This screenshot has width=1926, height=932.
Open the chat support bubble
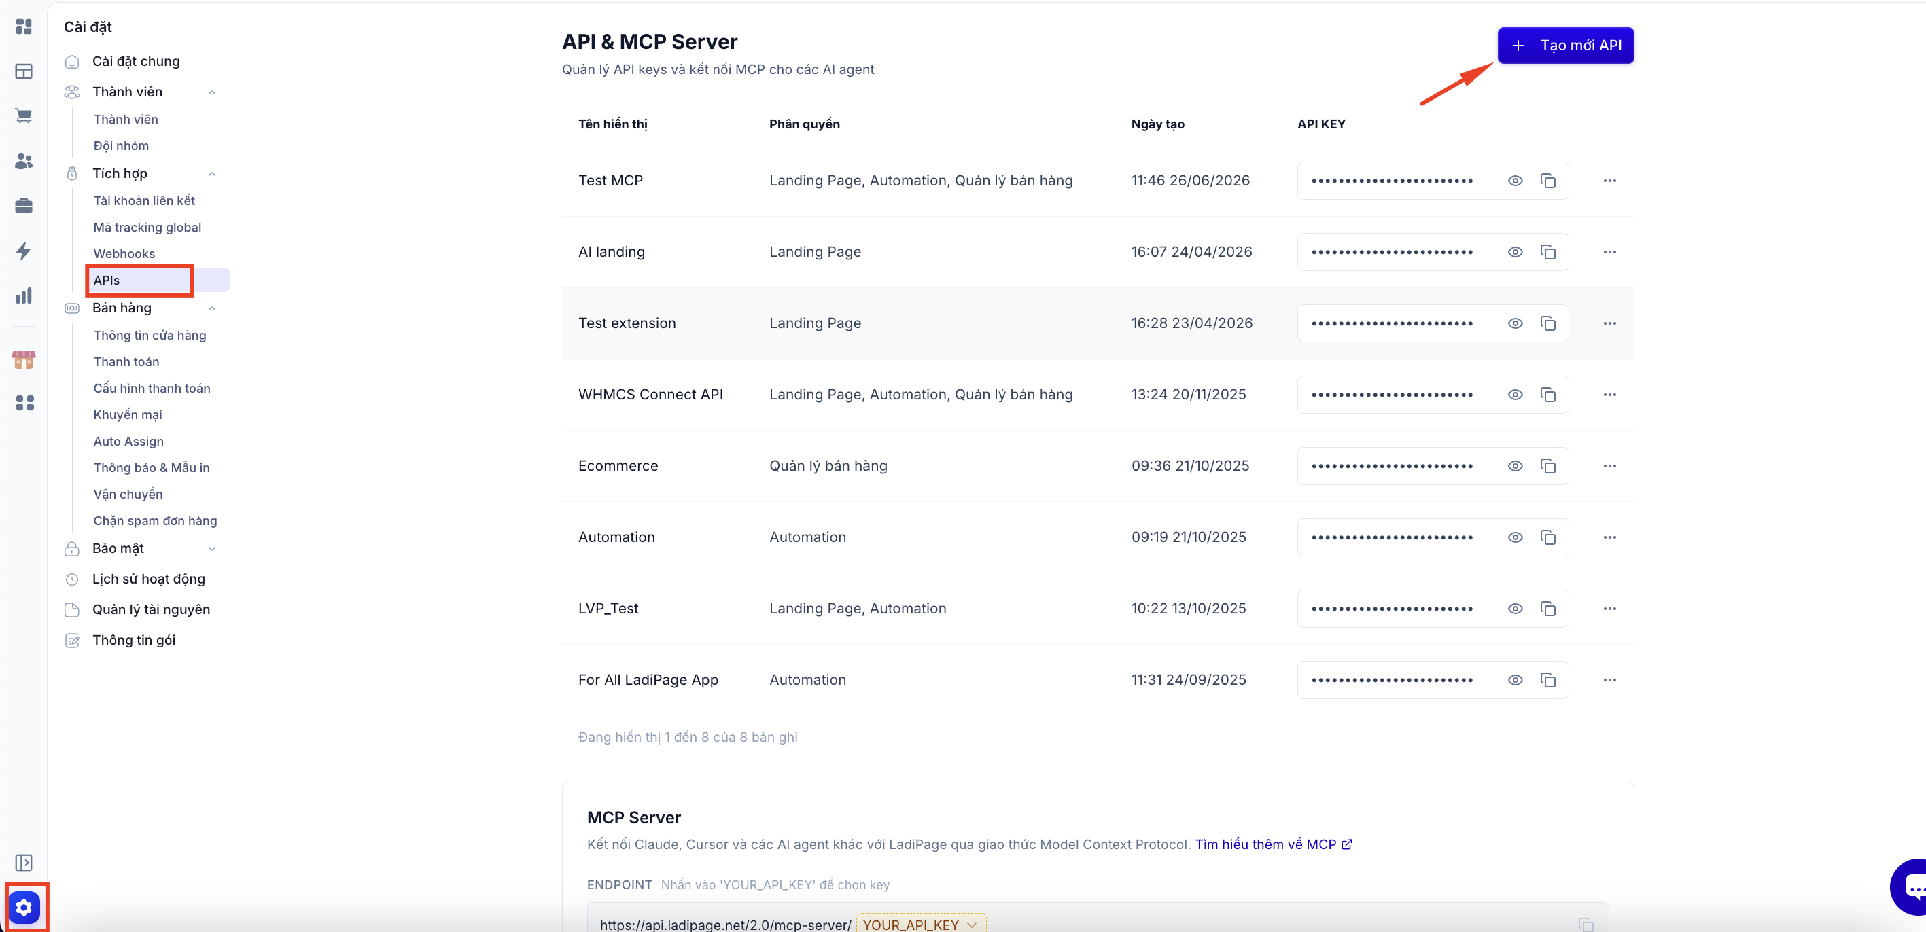[1909, 887]
